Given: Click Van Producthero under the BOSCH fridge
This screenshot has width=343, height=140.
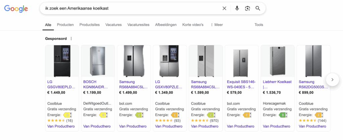Looking at the screenshot, I should tap(97, 126).
